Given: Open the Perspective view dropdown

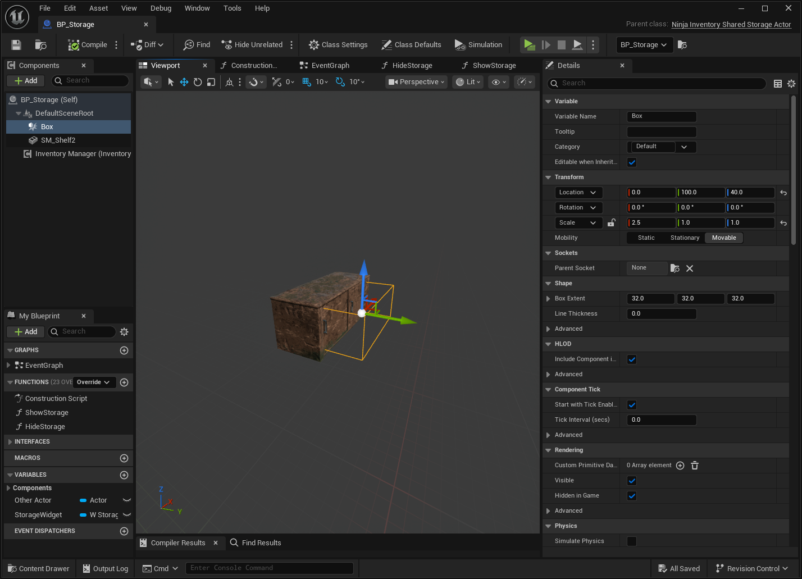Looking at the screenshot, I should (416, 82).
